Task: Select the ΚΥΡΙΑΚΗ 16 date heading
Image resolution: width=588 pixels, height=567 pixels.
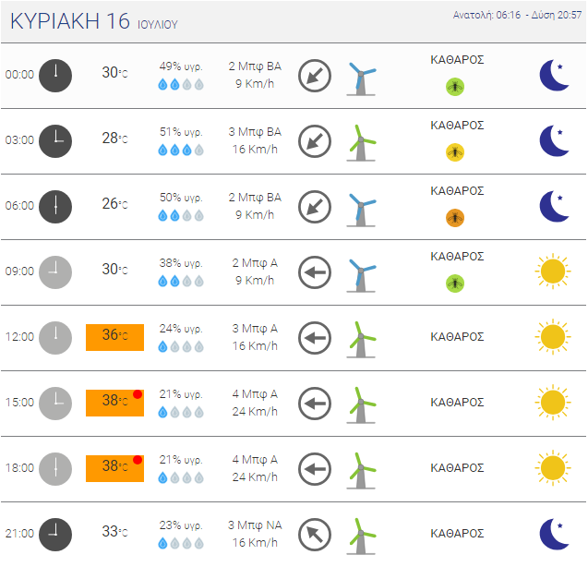Action: pos(94,21)
